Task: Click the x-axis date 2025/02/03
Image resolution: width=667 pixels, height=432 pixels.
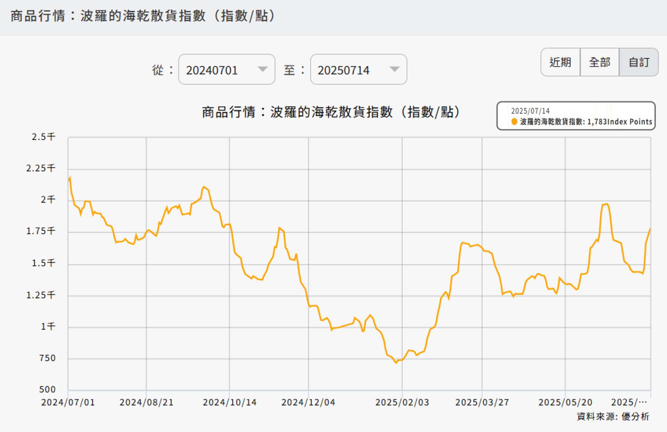Action: coord(402,403)
